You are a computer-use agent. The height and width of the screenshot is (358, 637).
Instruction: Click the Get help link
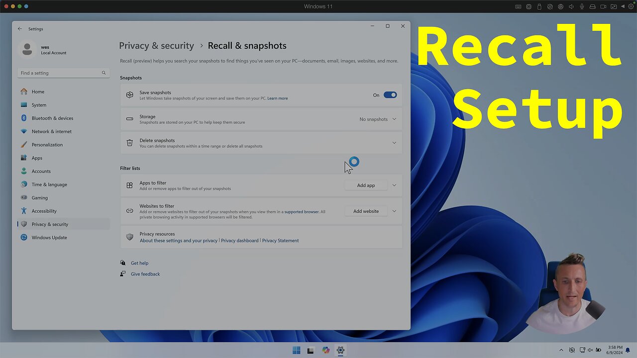139,263
